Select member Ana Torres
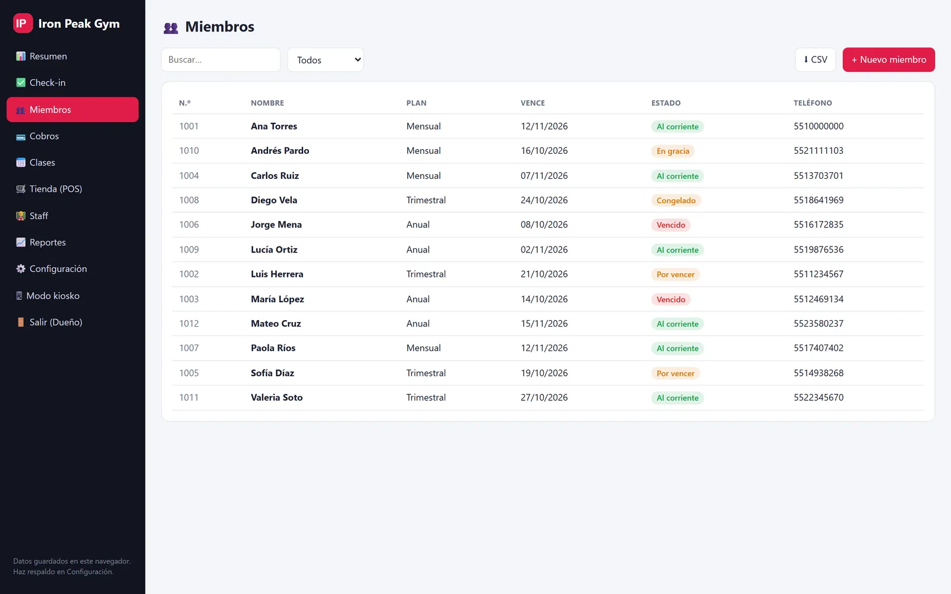The height and width of the screenshot is (594, 951). click(274, 126)
